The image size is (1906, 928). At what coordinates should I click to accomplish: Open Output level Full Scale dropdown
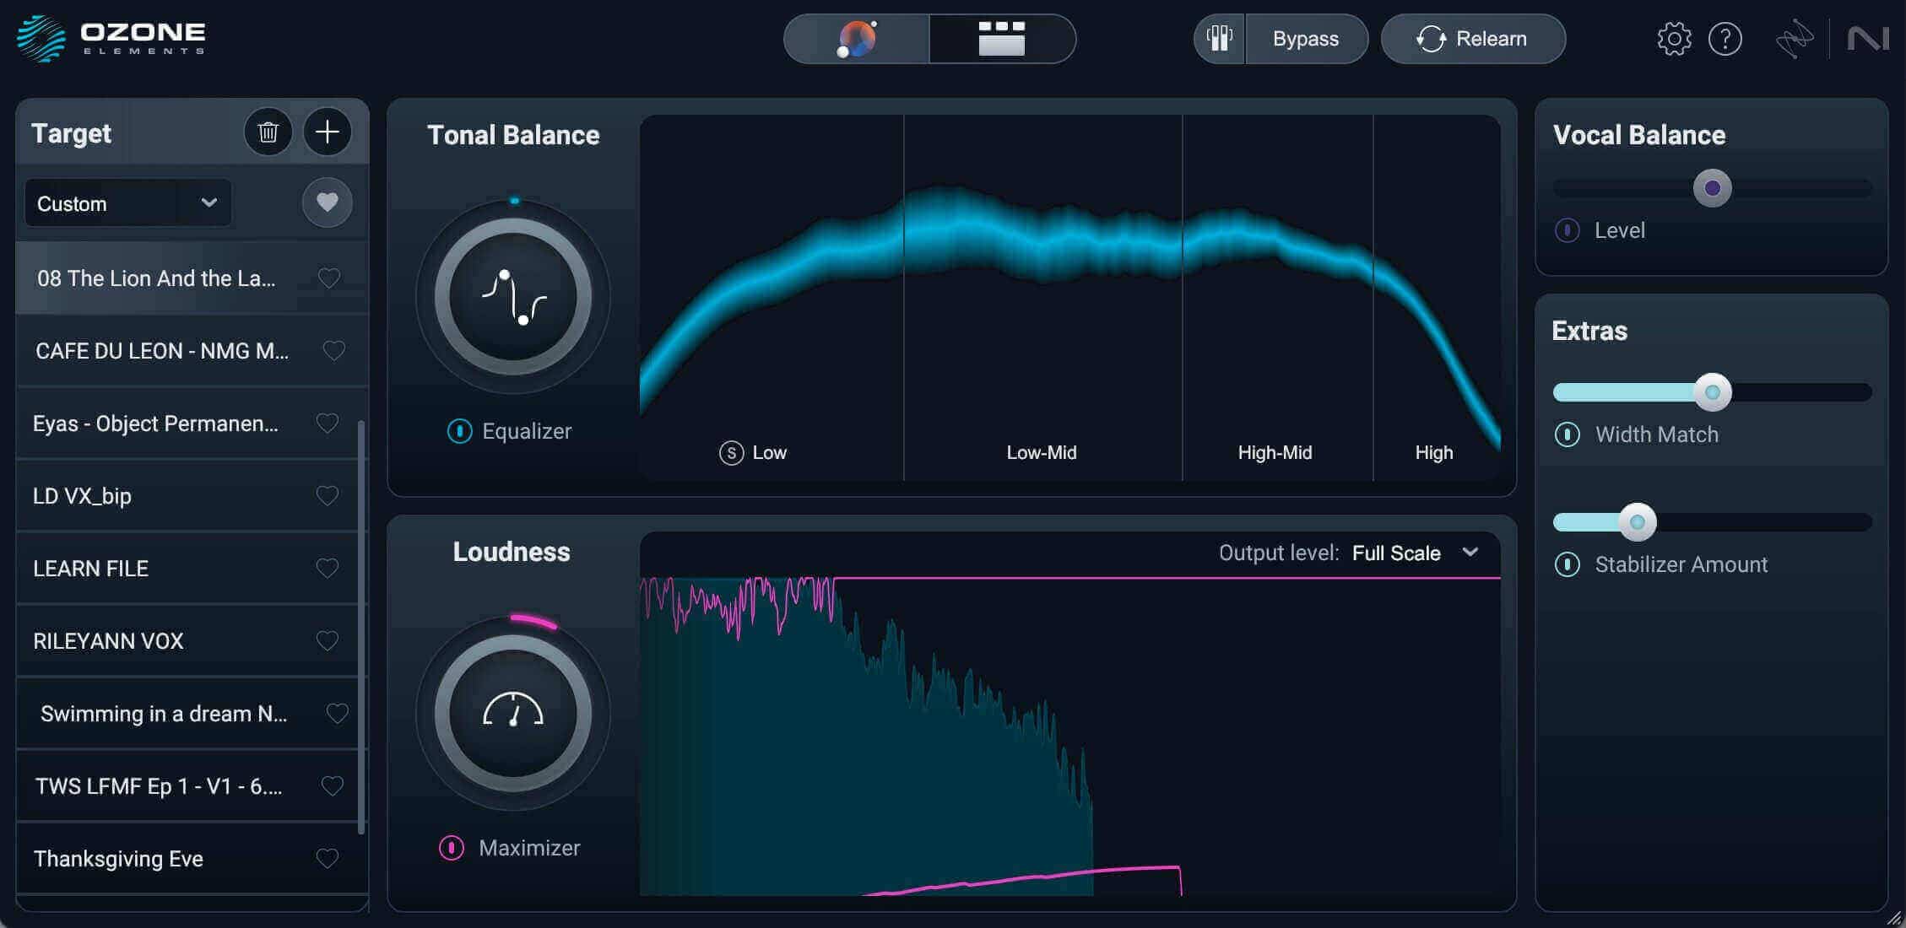1416,553
